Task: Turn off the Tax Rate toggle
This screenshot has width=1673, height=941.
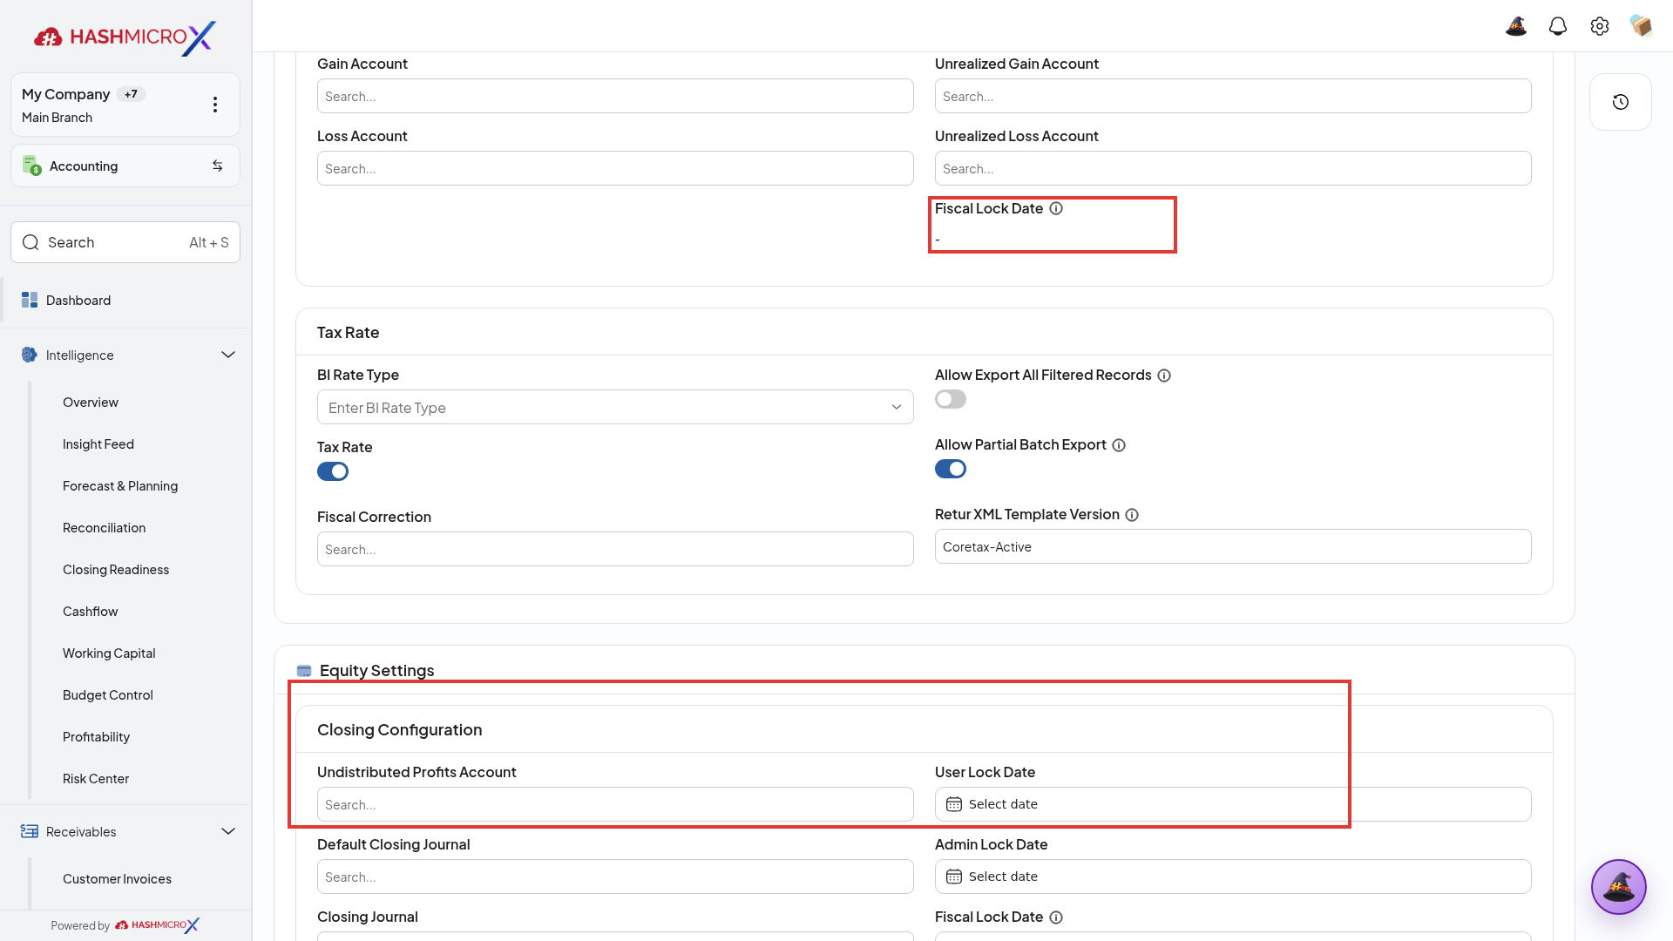Action: click(333, 471)
